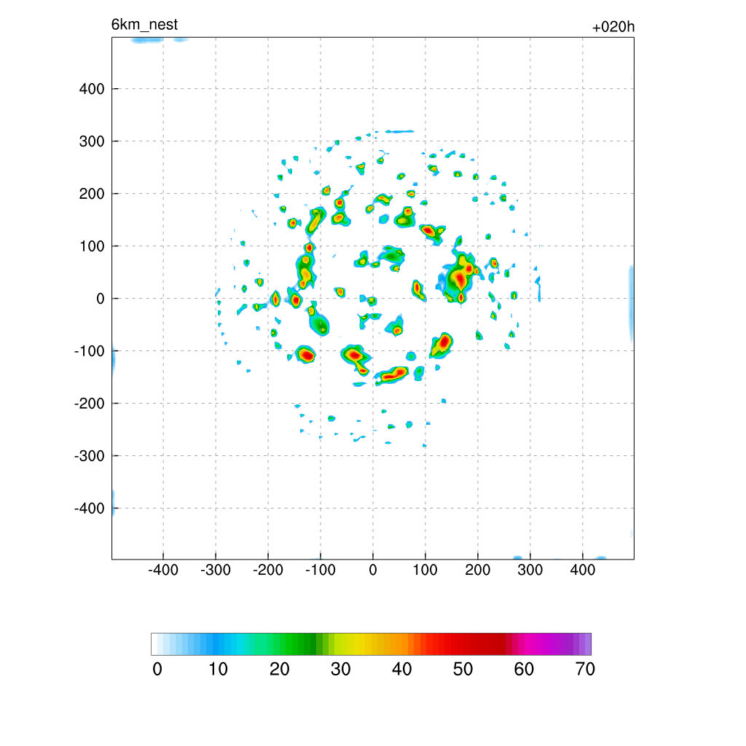Click the y-axis label '300'

point(92,141)
